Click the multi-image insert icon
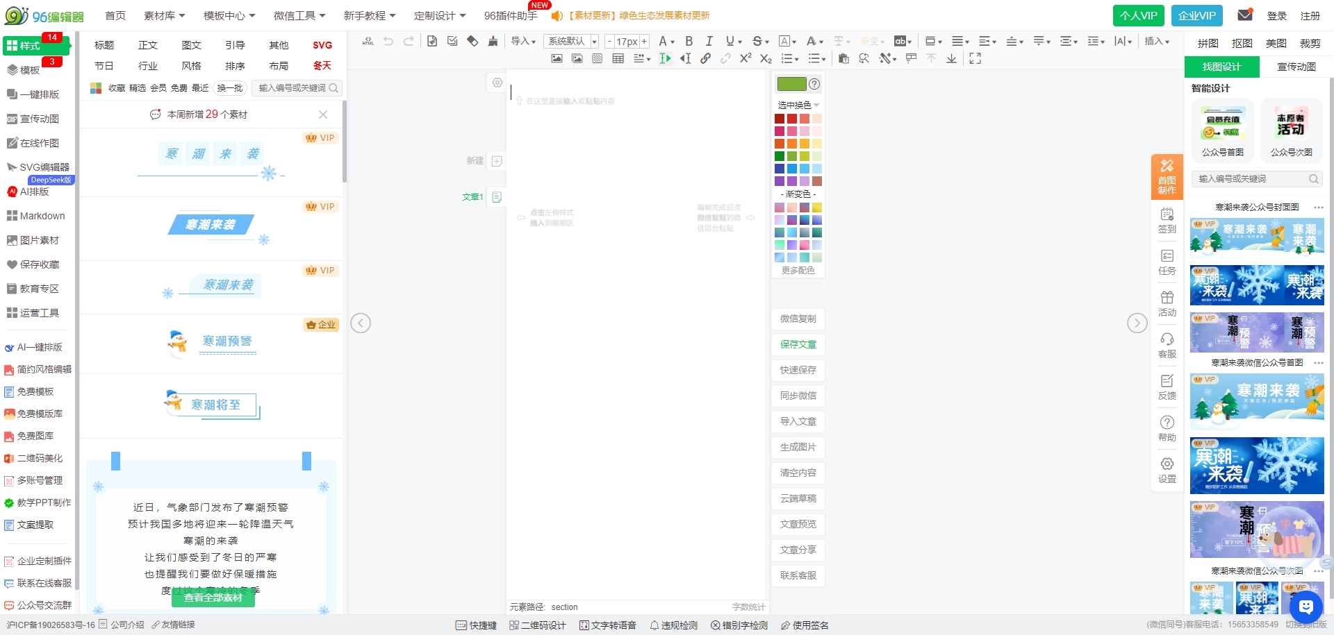Image resolution: width=1334 pixels, height=635 pixels. tap(577, 59)
